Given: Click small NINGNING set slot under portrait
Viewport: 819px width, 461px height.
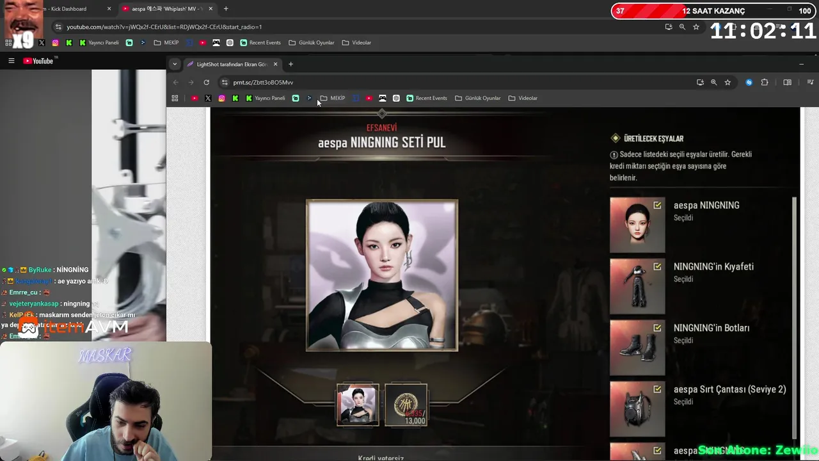Looking at the screenshot, I should tap(358, 405).
